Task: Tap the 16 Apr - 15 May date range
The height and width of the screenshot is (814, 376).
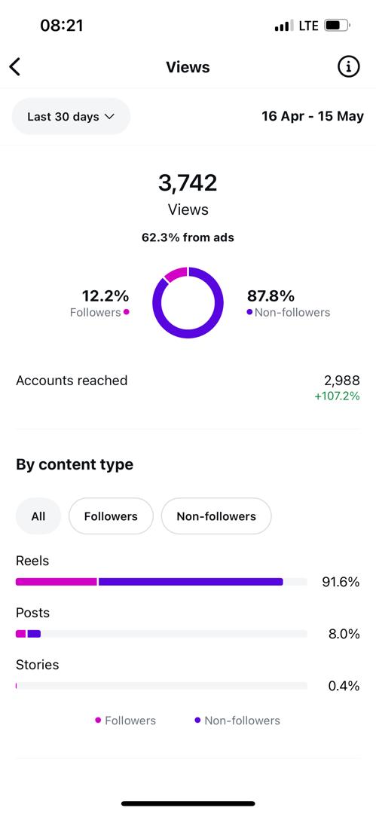Action: tap(313, 116)
